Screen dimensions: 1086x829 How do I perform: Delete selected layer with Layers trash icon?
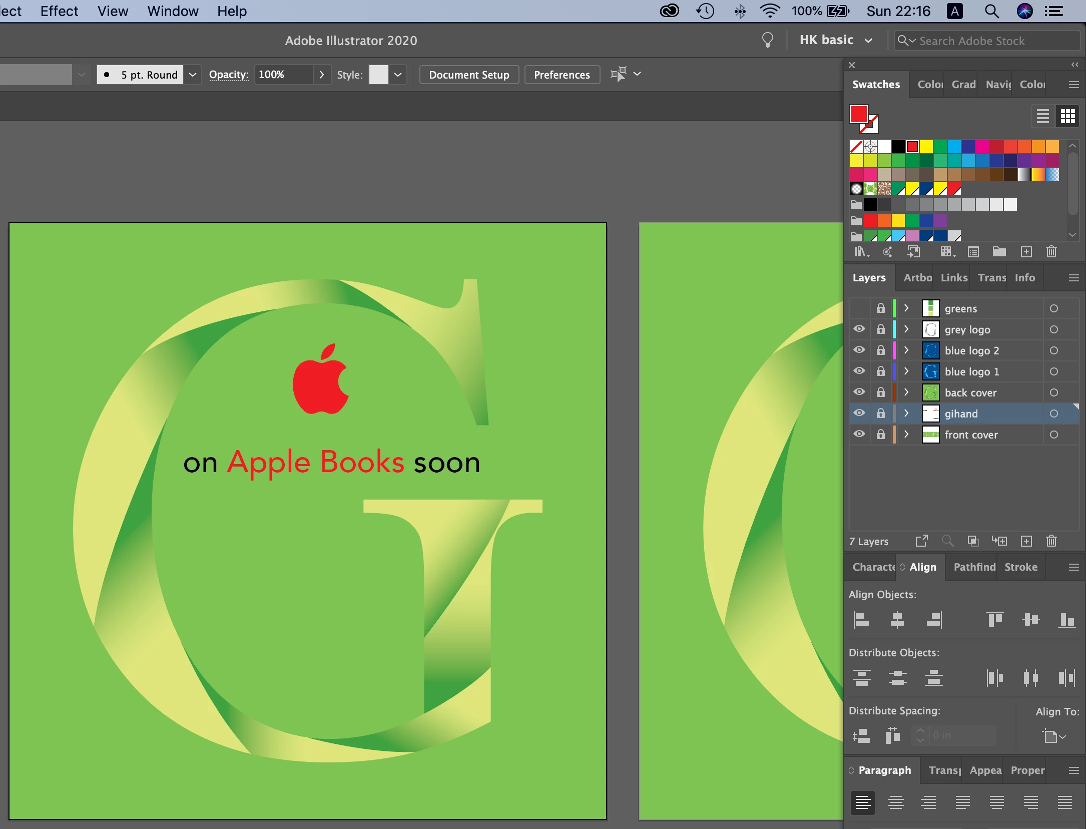(x=1051, y=541)
